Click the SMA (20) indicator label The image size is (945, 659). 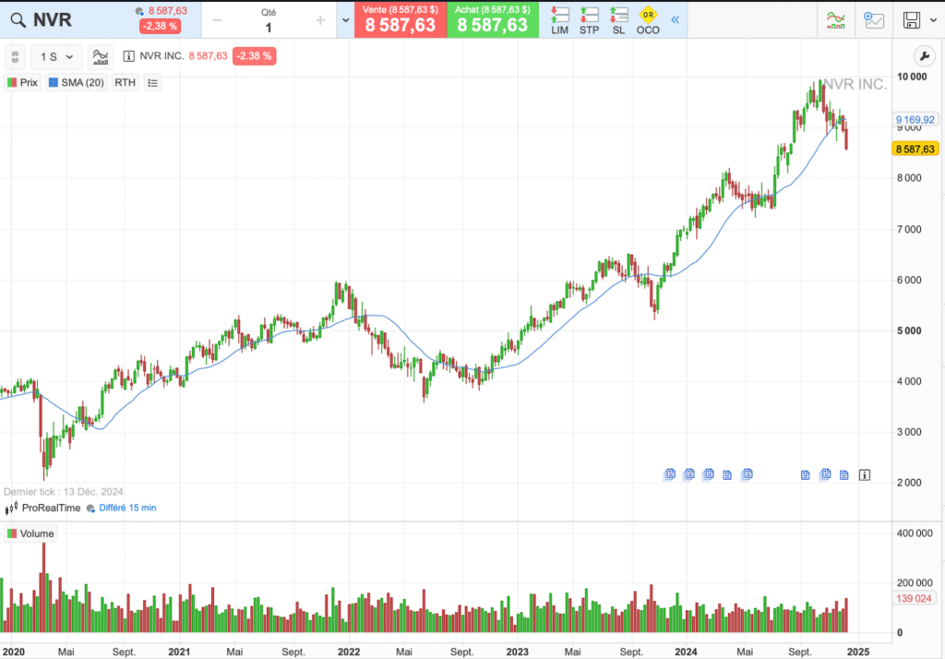[x=76, y=82]
